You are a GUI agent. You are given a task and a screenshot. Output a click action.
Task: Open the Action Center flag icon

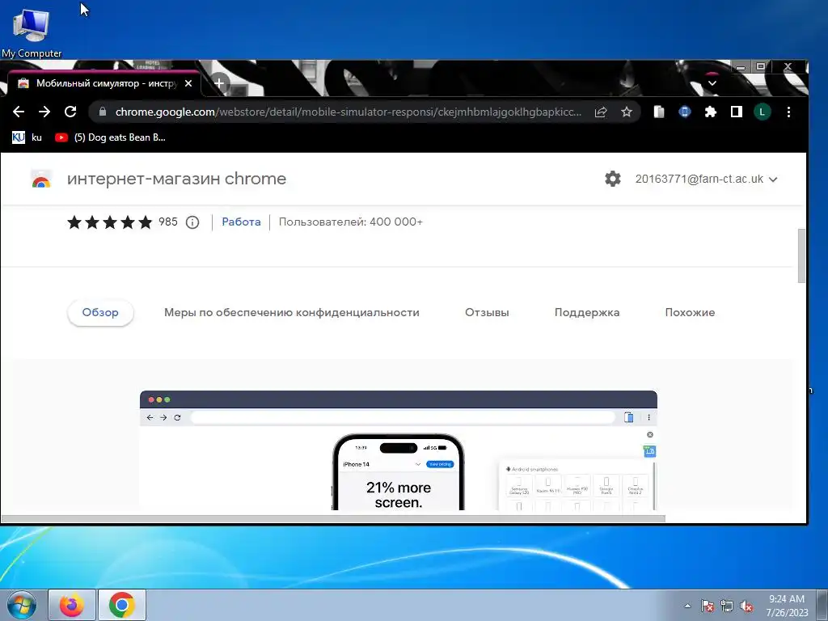point(708,606)
